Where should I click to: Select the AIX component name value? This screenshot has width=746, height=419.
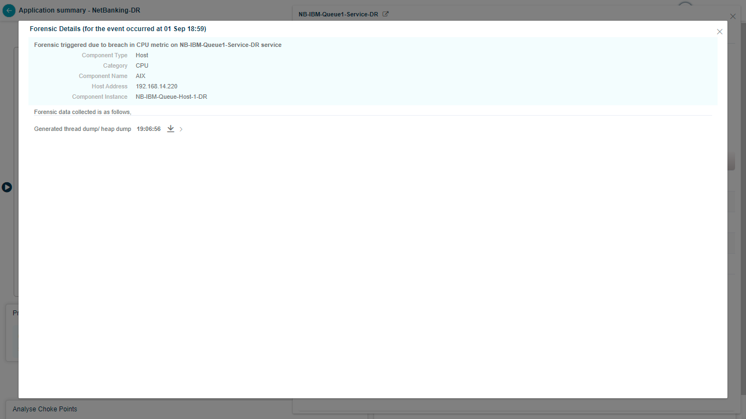pos(140,76)
